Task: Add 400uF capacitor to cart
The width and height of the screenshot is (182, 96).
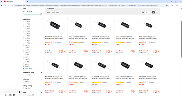Action: pos(86,92)
